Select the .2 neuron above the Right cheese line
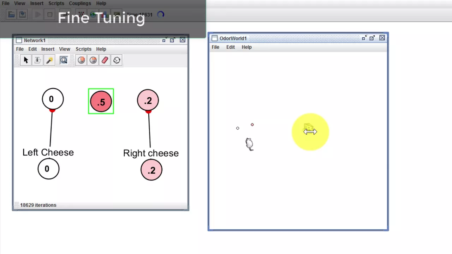Image resolution: width=452 pixels, height=254 pixels. click(148, 100)
